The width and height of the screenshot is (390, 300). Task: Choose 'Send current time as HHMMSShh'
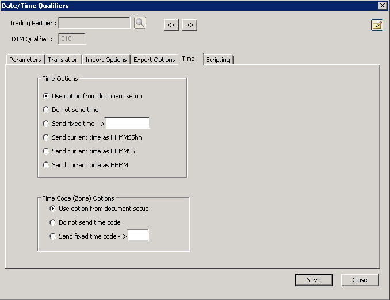point(47,137)
